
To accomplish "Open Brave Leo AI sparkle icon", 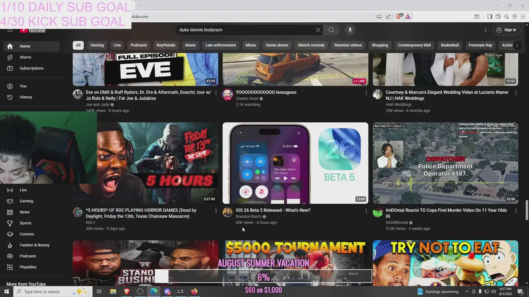I will click(x=506, y=16).
